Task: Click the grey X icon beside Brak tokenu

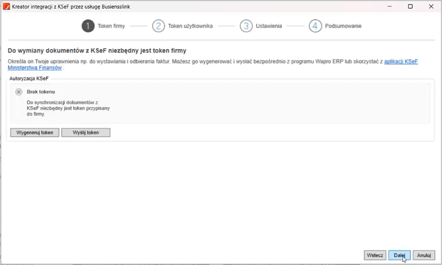Action: click(19, 92)
